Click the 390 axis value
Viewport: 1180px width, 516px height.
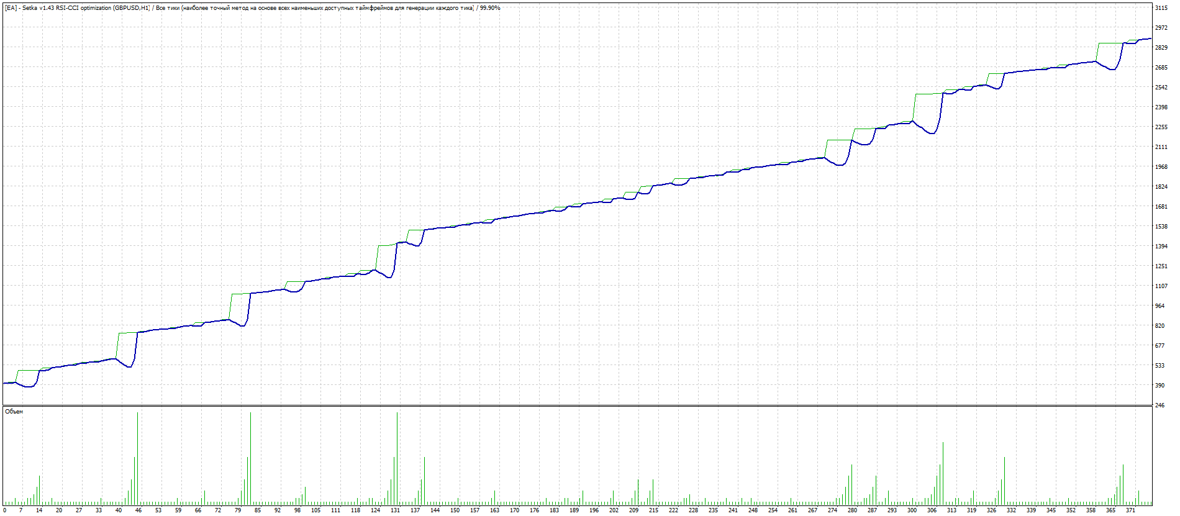(x=1160, y=386)
